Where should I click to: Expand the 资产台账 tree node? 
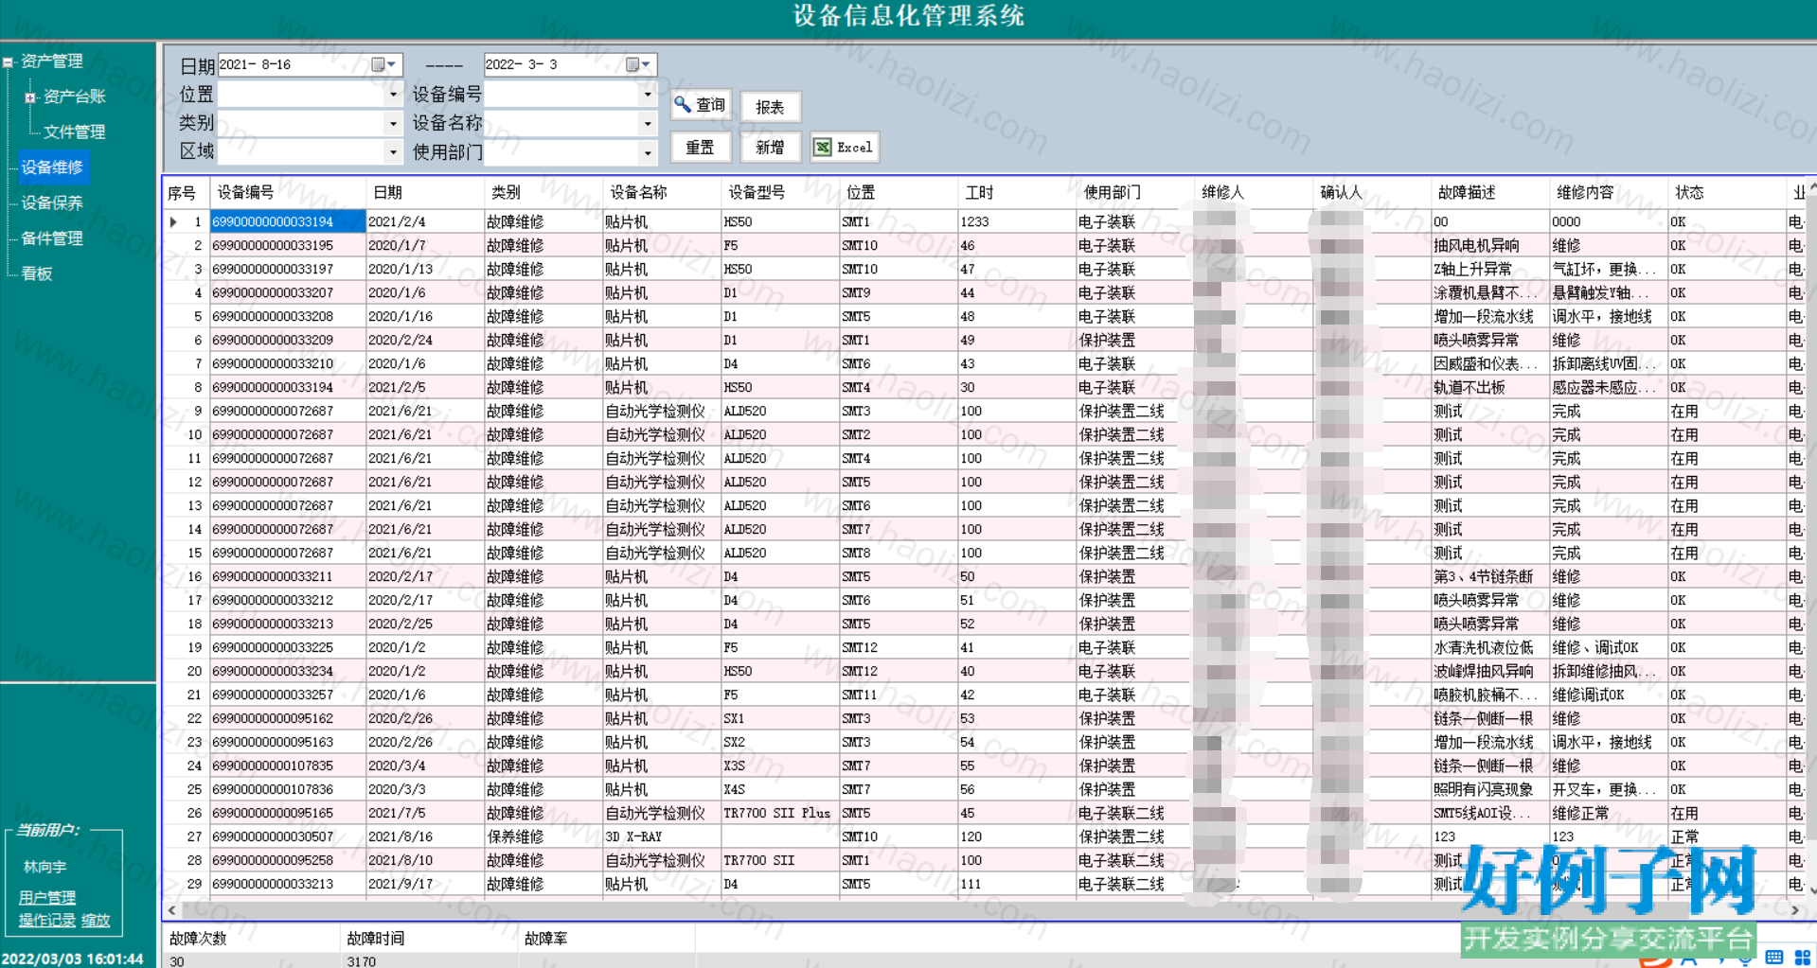29,97
